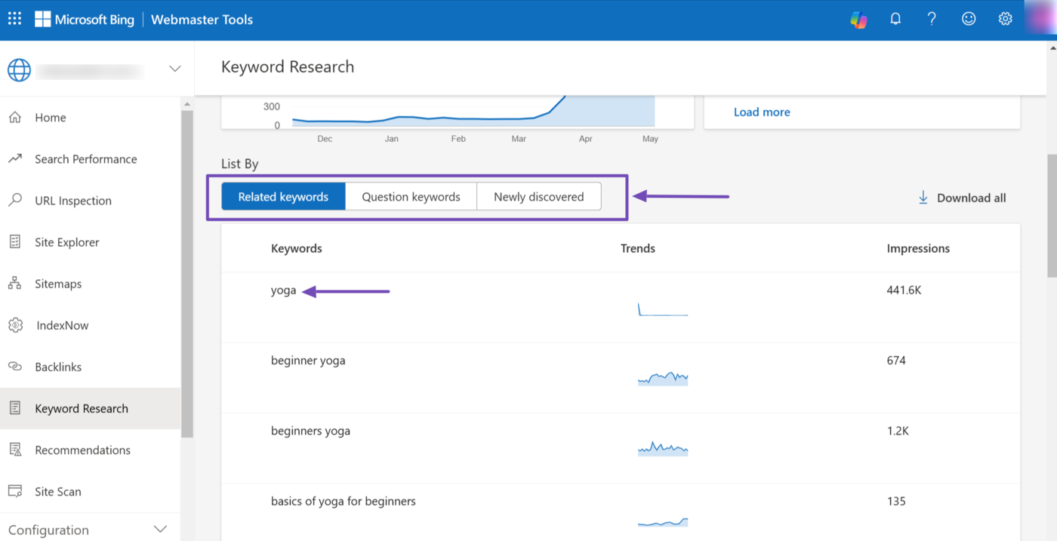Image resolution: width=1057 pixels, height=541 pixels.
Task: Click the site globe icon
Action: [19, 69]
